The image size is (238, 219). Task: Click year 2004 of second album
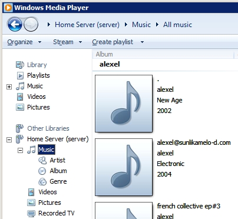point(164,174)
